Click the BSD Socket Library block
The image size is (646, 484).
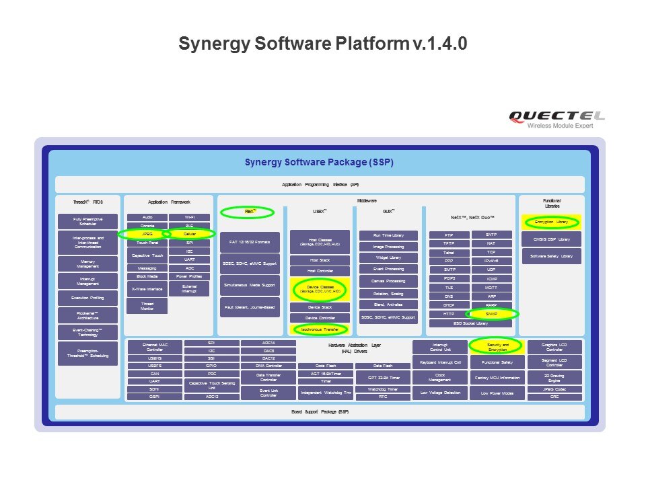[470, 323]
